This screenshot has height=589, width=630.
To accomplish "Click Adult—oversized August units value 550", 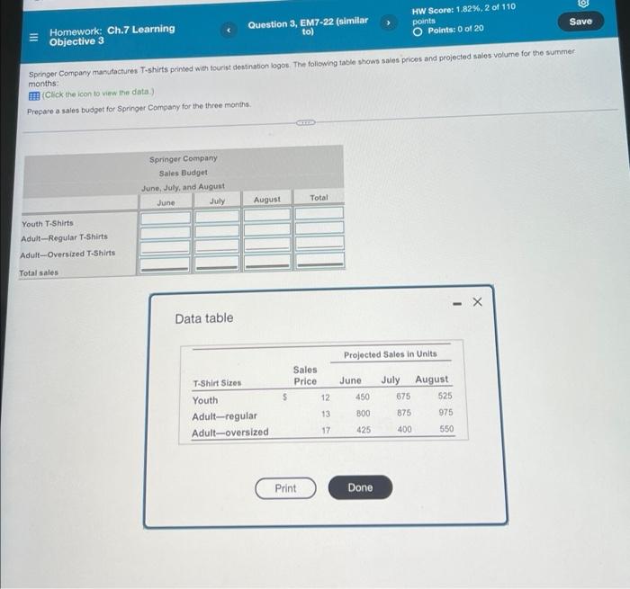I will click(446, 429).
